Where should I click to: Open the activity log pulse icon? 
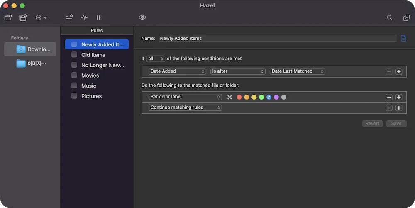[x=84, y=17]
